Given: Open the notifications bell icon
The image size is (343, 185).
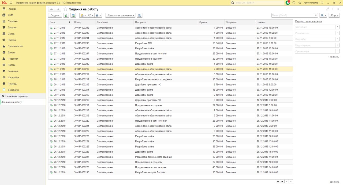Looking at the screenshot, I should 288,3.
